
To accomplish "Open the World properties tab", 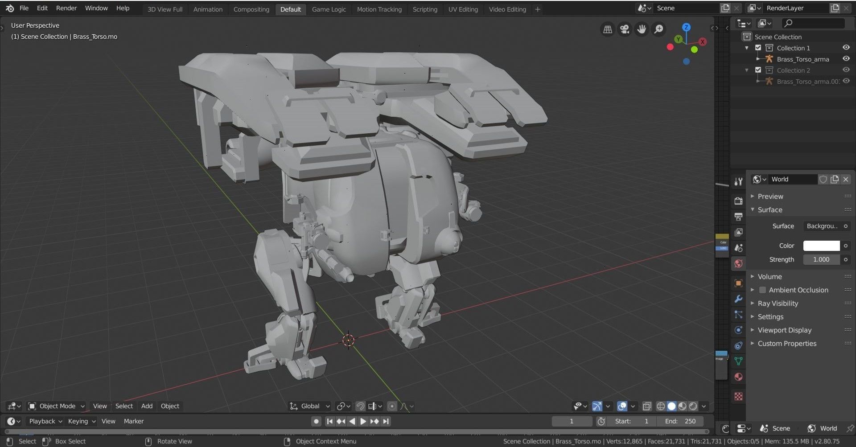I will 738,263.
